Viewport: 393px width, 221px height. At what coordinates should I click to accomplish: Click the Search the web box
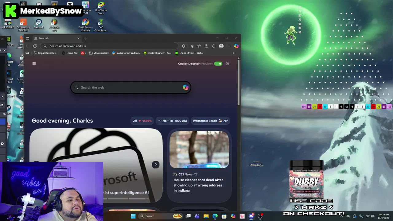131,87
